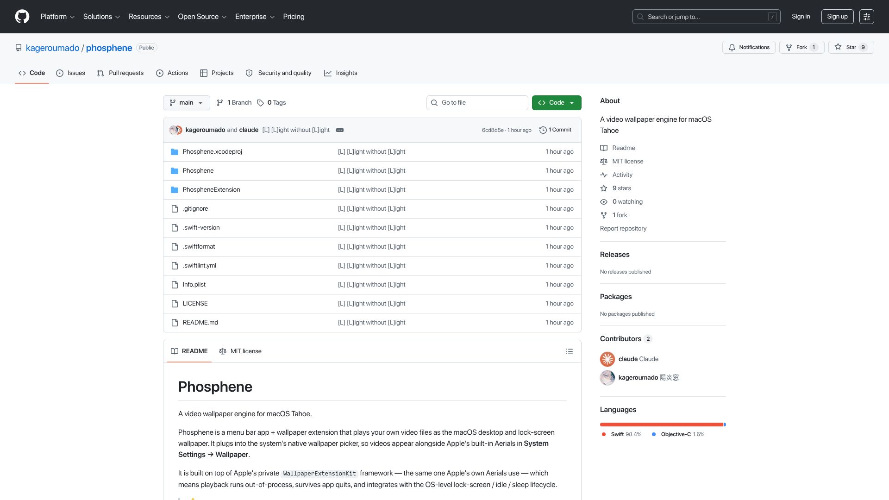Open the Info.plist file
The height and width of the screenshot is (500, 889).
194,285
